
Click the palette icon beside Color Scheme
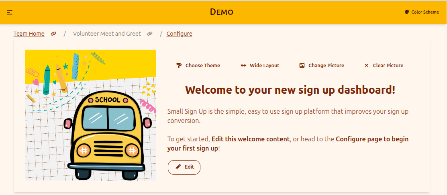tap(407, 12)
